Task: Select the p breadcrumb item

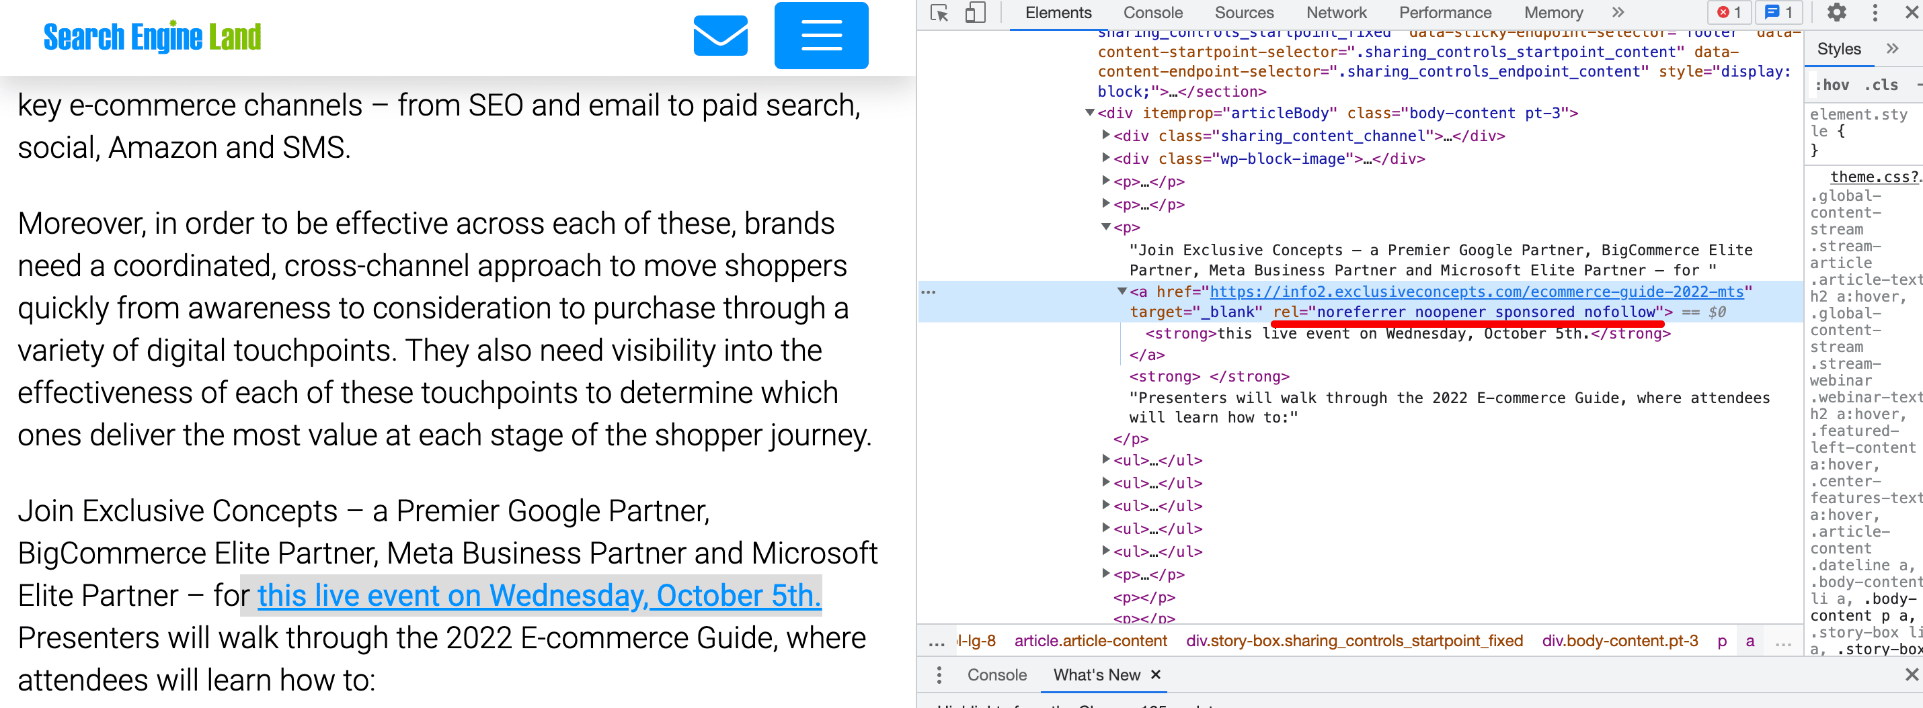Action: pos(1721,641)
